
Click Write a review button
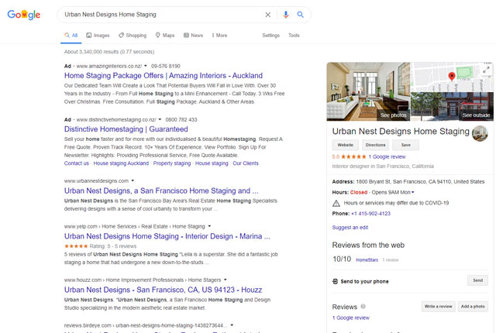click(x=438, y=307)
